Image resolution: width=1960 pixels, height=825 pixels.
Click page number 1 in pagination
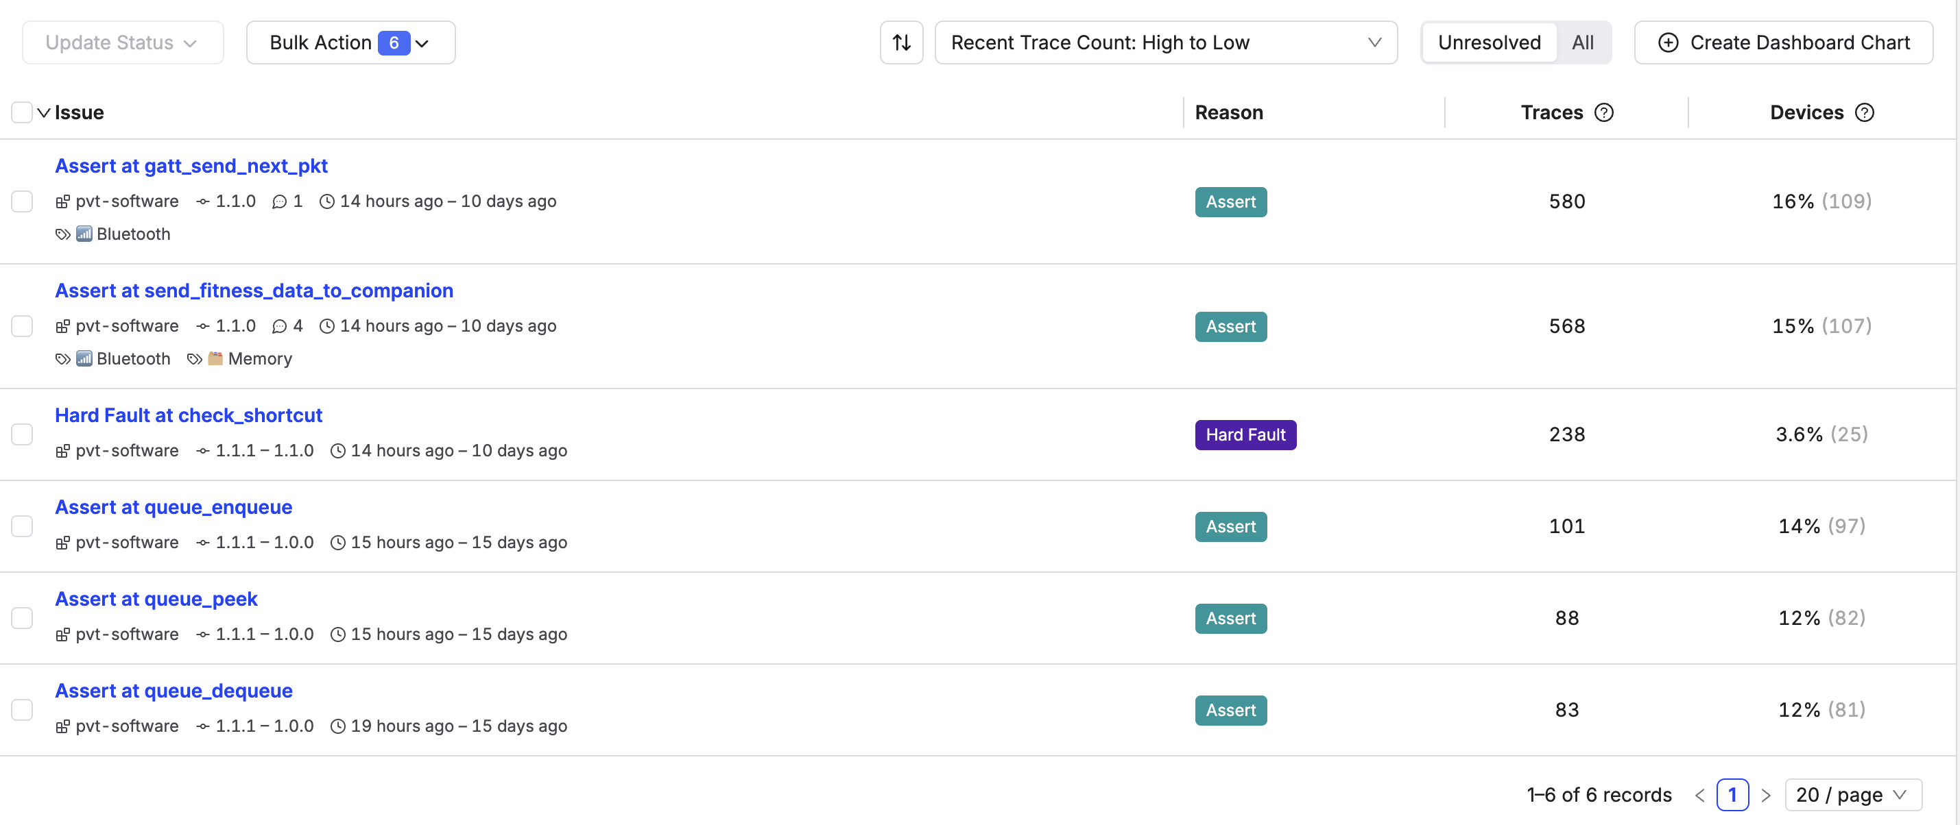(x=1732, y=796)
